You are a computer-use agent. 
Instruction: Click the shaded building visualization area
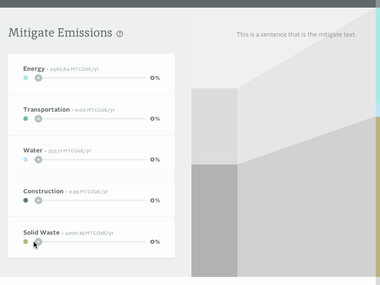285,190
